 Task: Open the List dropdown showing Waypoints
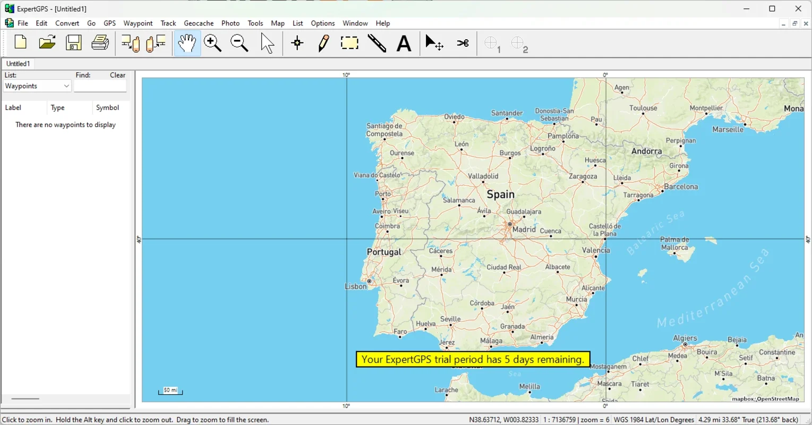[x=37, y=86]
